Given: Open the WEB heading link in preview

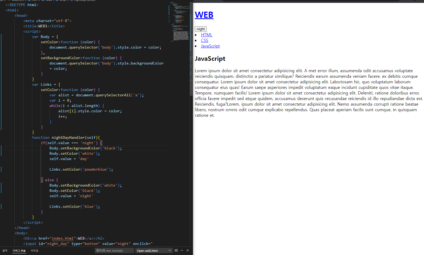Looking at the screenshot, I should pyautogui.click(x=204, y=15).
